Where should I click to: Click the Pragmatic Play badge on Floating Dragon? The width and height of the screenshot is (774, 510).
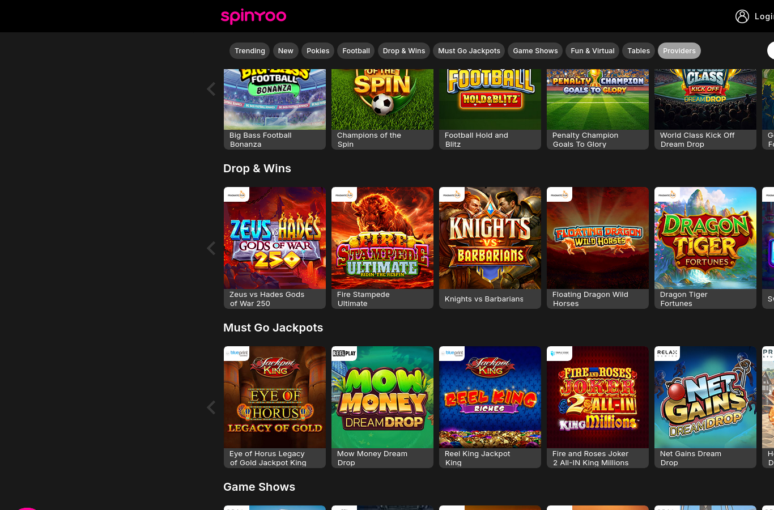point(559,194)
